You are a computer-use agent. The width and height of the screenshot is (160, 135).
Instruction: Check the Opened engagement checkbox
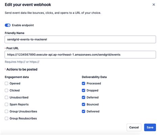coord(6,83)
